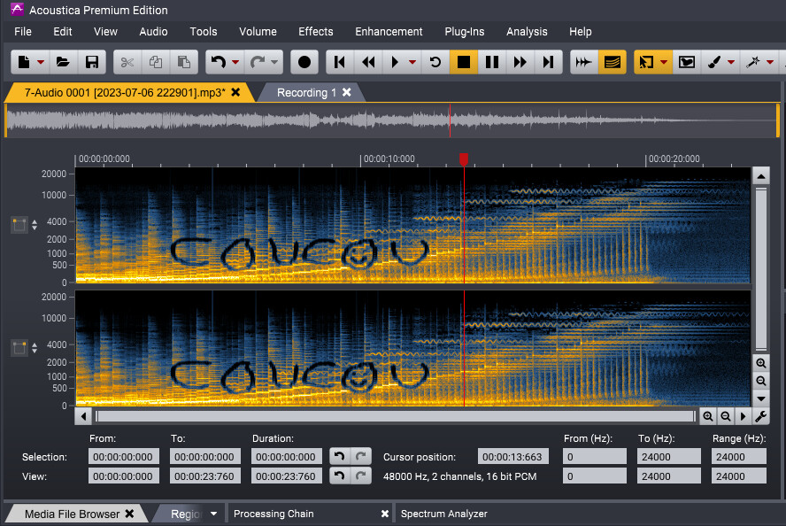Open the Edit menu
Image resolution: width=786 pixels, height=526 pixels.
[x=63, y=32]
